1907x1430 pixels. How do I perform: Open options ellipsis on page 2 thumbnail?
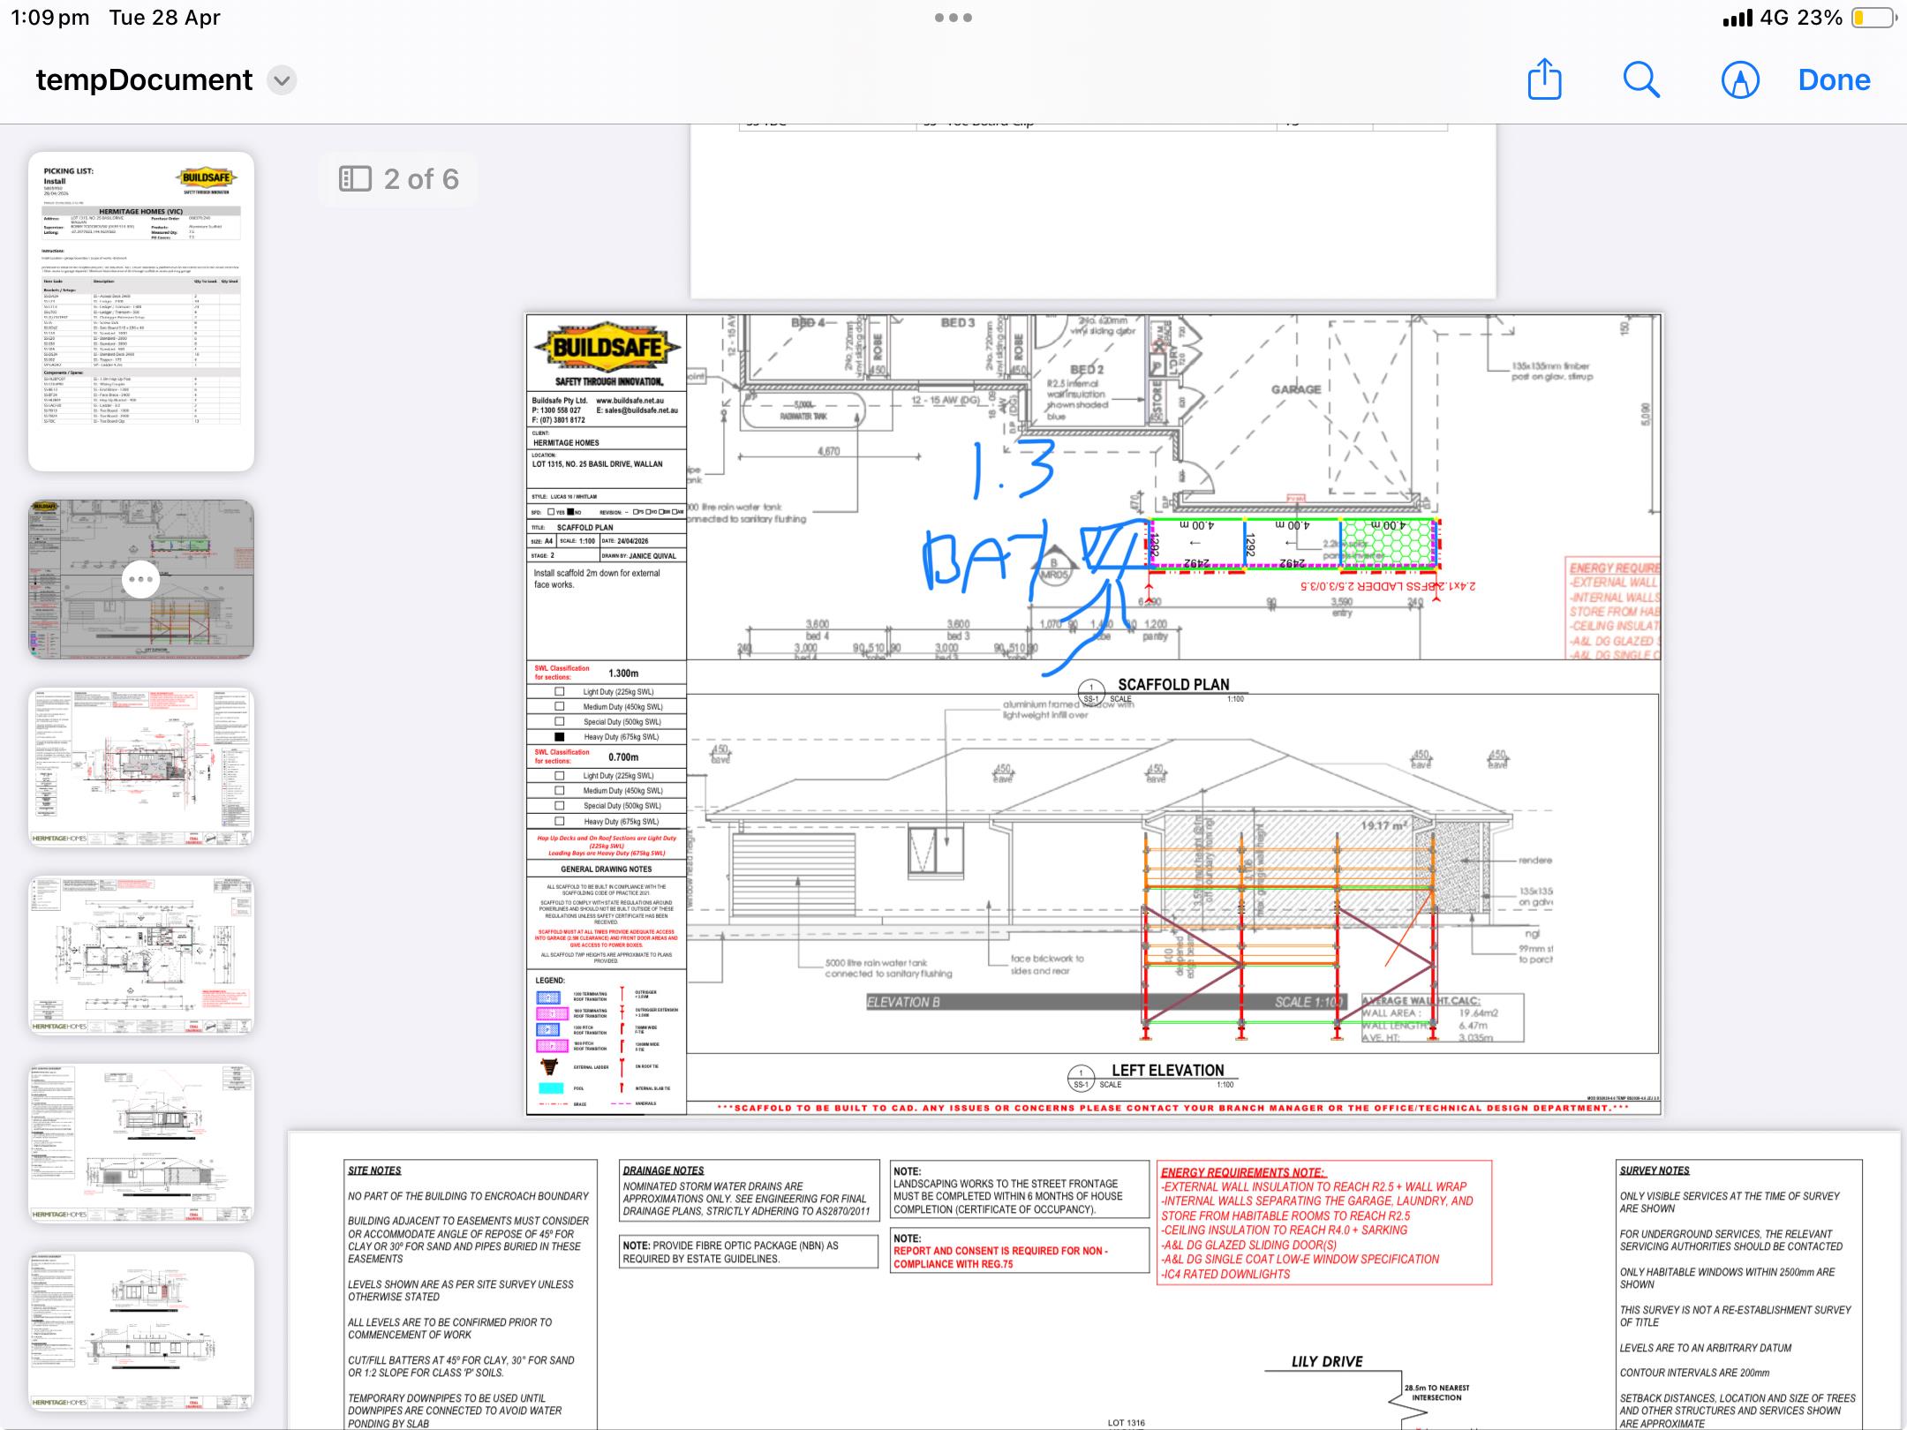[141, 580]
